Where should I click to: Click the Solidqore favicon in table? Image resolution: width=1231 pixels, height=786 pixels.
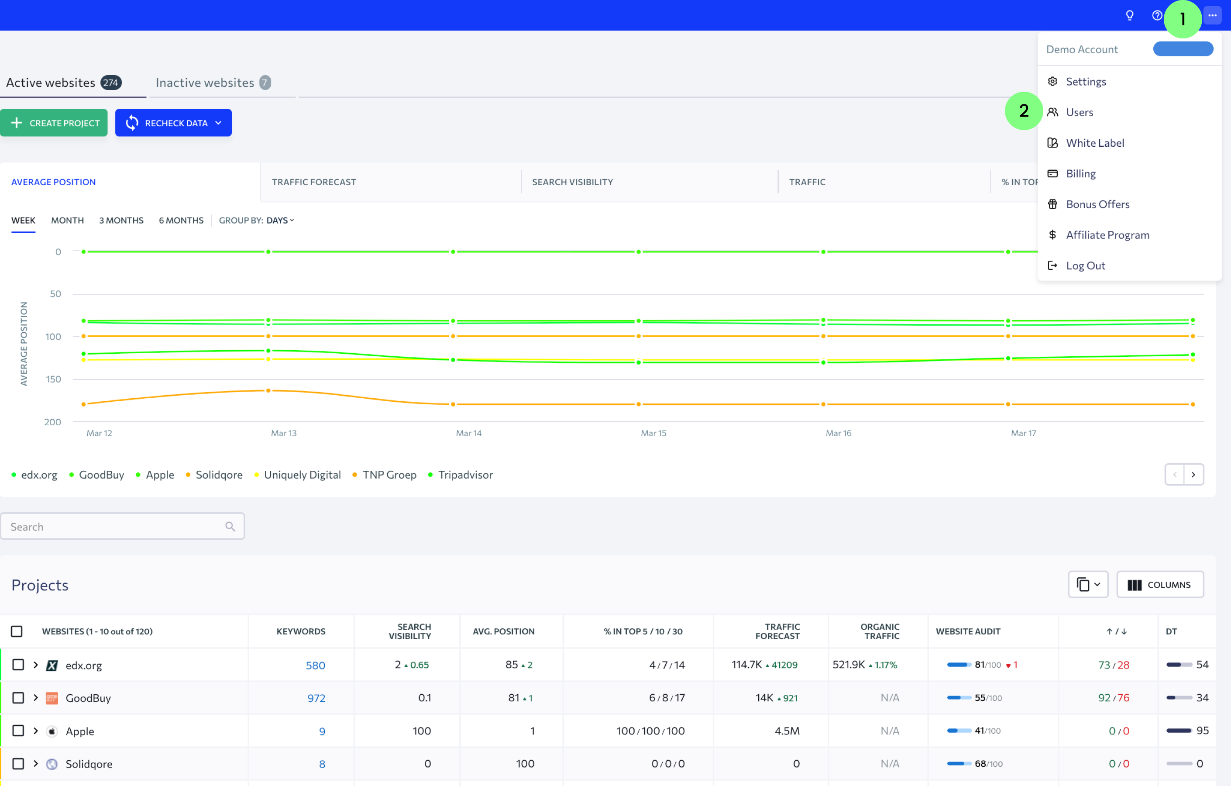coord(52,763)
